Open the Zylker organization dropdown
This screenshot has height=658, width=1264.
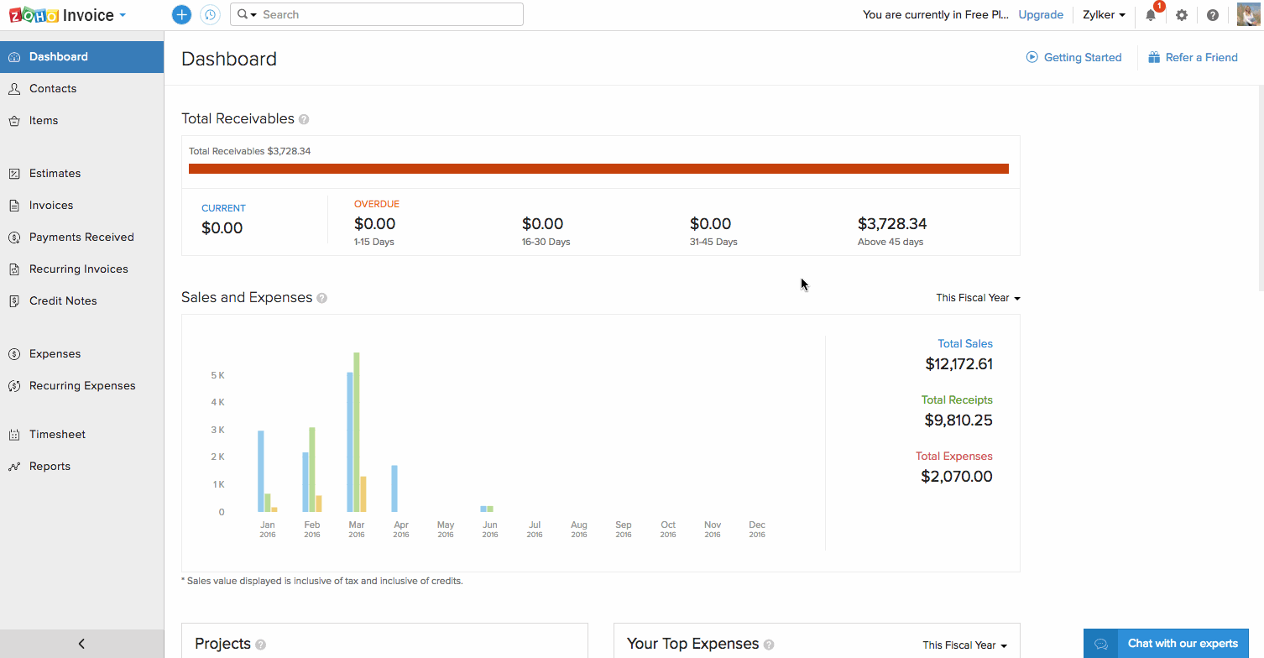1104,15
